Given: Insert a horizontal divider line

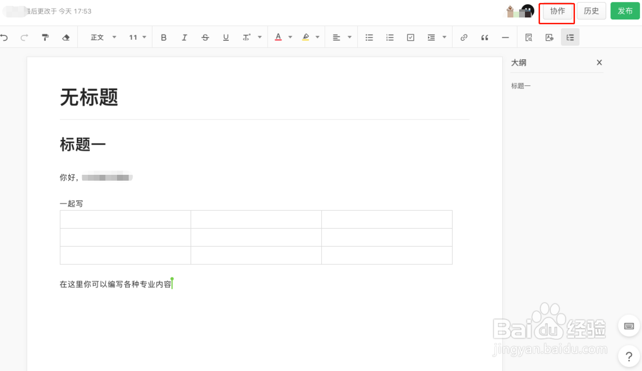Looking at the screenshot, I should 506,37.
